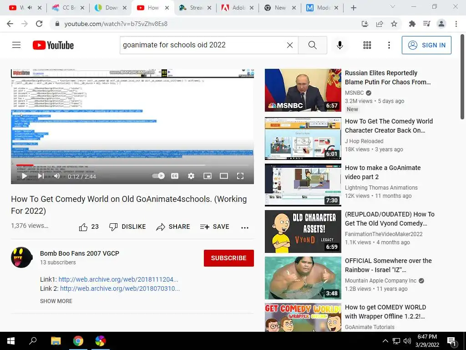Bookmark this page with star
Viewport: 466px width, 350px height.
(x=394, y=24)
